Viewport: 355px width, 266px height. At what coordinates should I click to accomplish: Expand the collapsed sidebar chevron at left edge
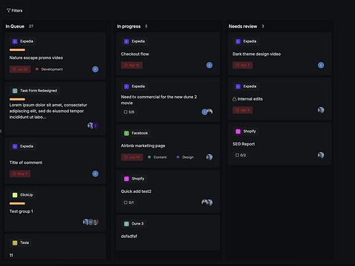click(1, 131)
